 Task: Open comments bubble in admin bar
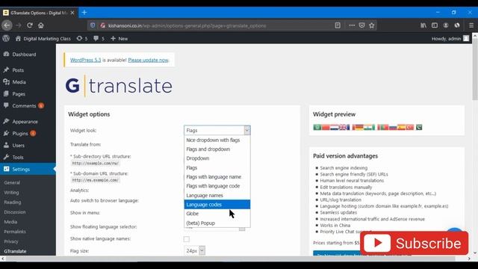(99, 38)
